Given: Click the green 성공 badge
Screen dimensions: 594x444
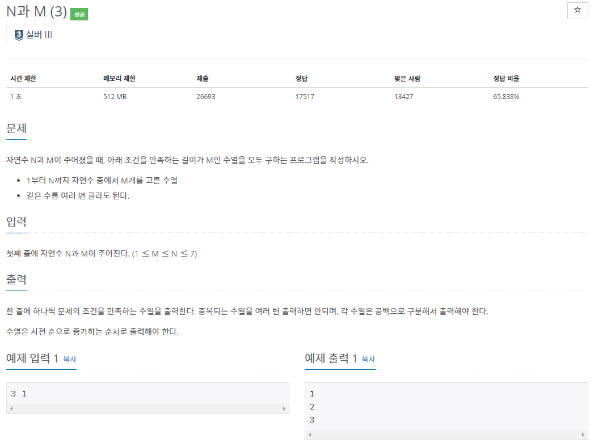Looking at the screenshot, I should [x=78, y=14].
